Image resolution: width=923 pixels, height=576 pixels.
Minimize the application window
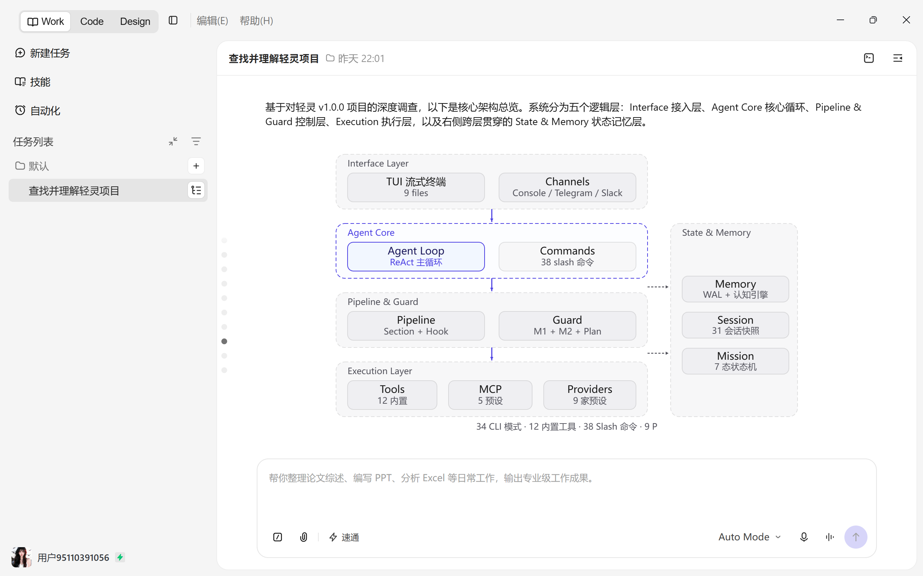tap(840, 20)
